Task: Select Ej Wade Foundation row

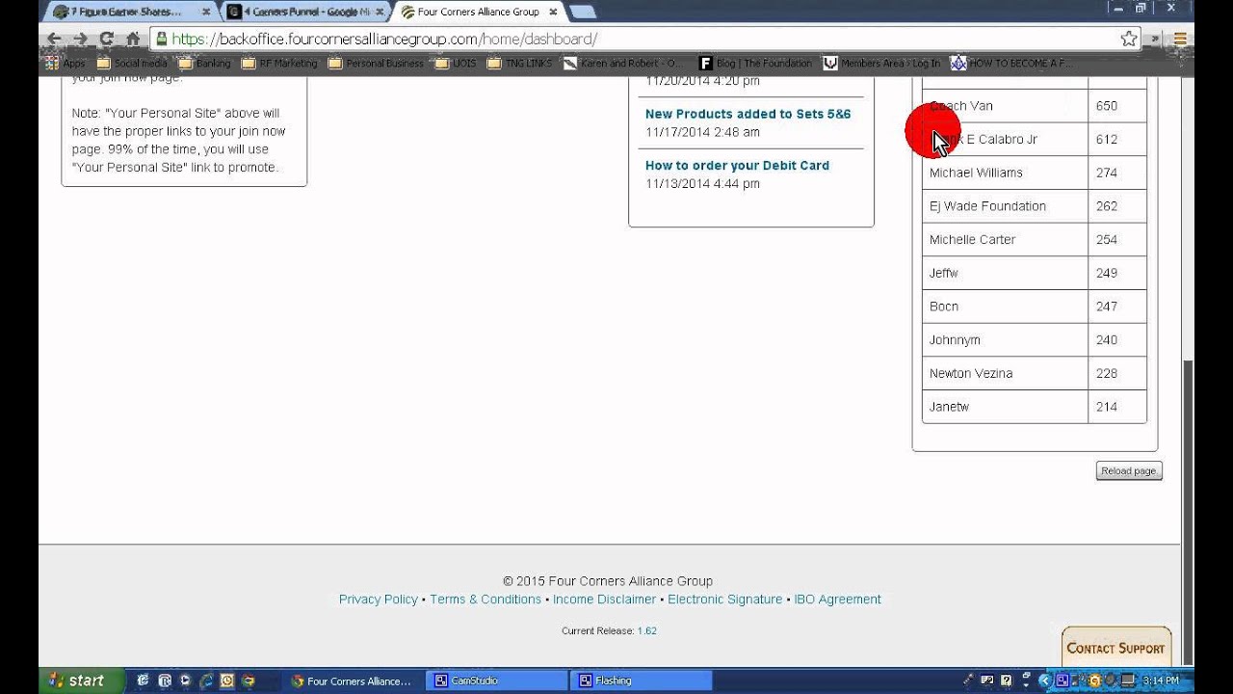Action: pyautogui.click(x=1035, y=206)
